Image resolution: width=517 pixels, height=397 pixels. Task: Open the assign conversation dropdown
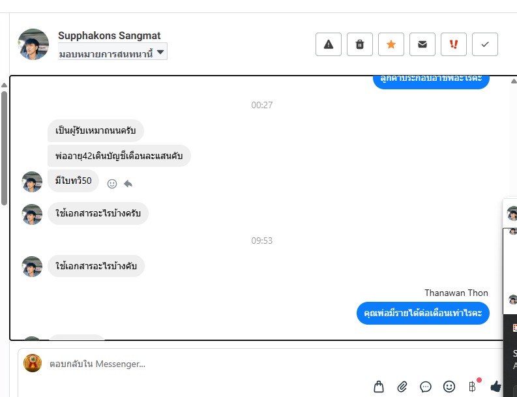(112, 51)
